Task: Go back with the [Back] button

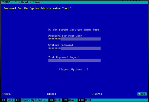Action: (x=51, y=94)
